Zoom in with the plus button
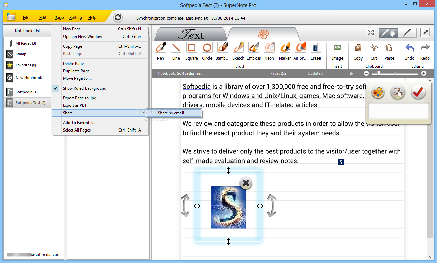This screenshot has width=437, height=263. (x=423, y=73)
